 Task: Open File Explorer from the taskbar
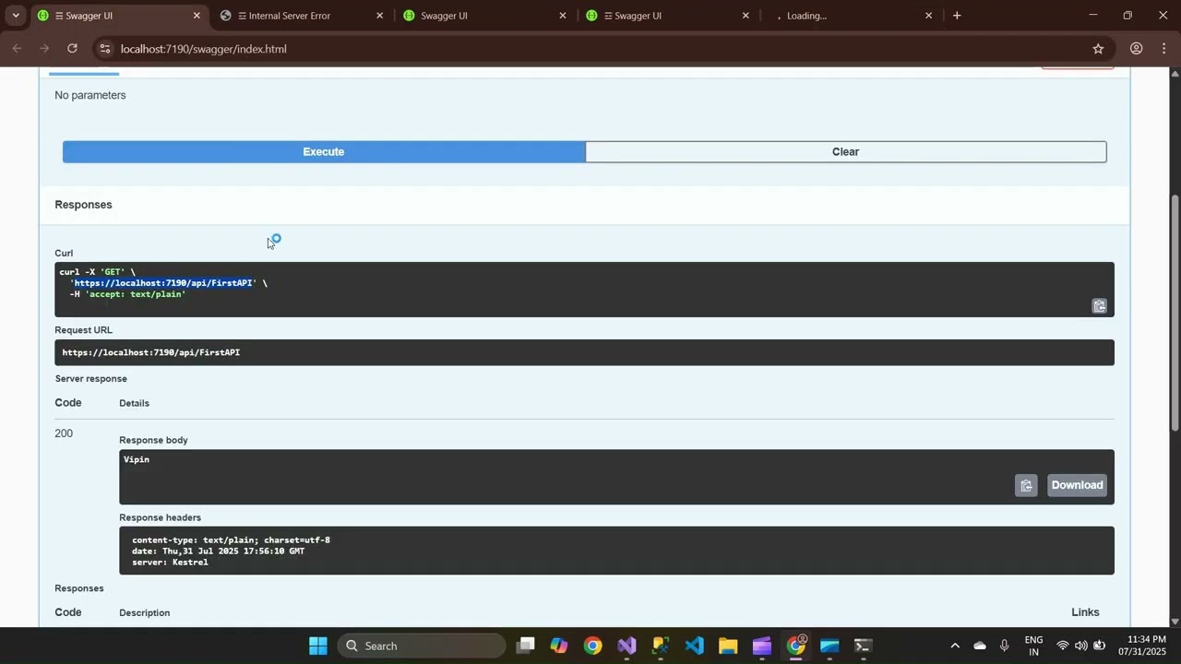coord(728,646)
